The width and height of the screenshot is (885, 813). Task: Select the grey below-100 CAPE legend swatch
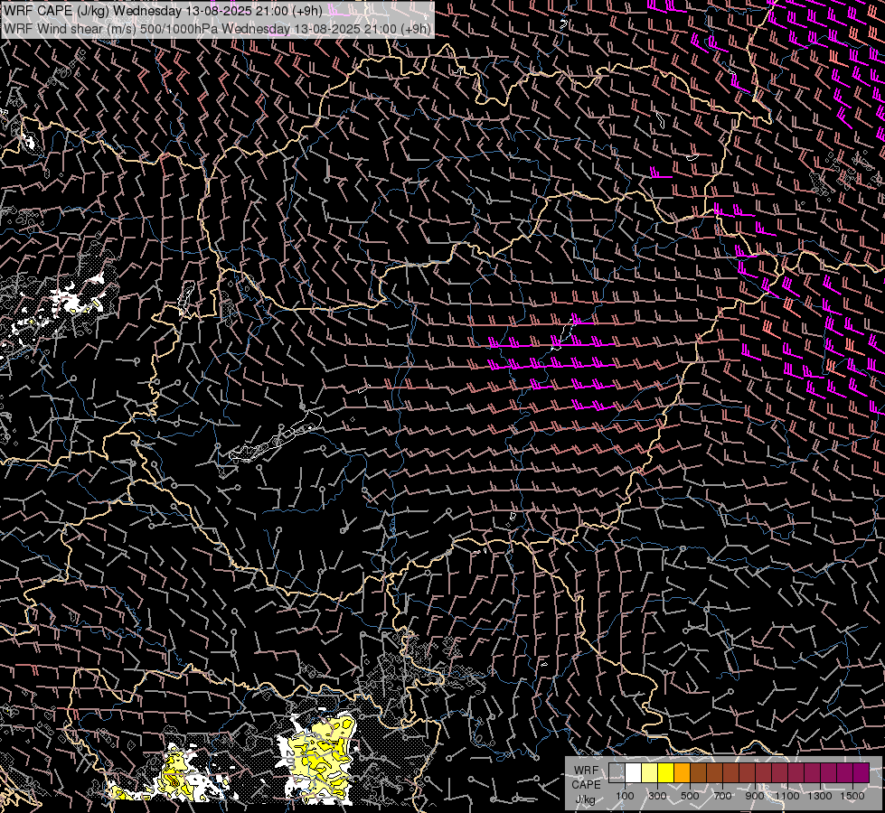617,773
